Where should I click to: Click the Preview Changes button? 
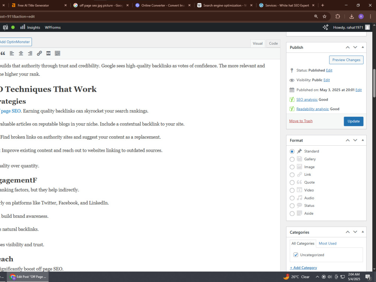(x=346, y=60)
